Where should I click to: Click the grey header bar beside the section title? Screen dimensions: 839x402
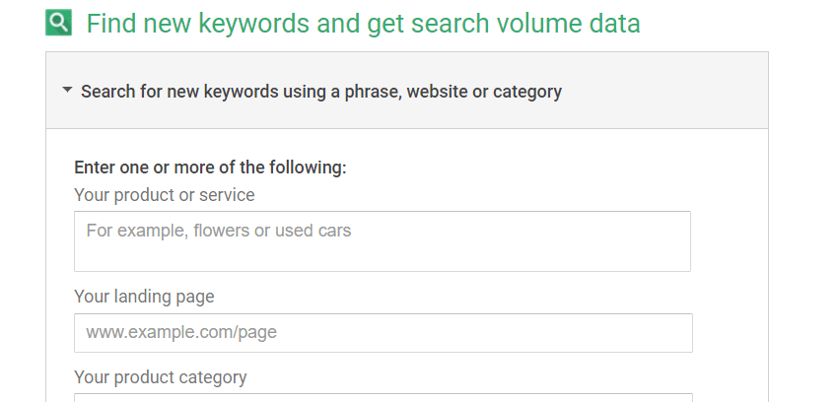point(664,91)
